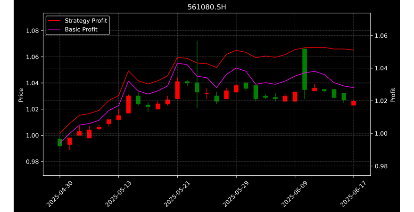Click the 1.00 price tick on the left axis
Viewport: 414px width, 212px height.
(x=33, y=136)
